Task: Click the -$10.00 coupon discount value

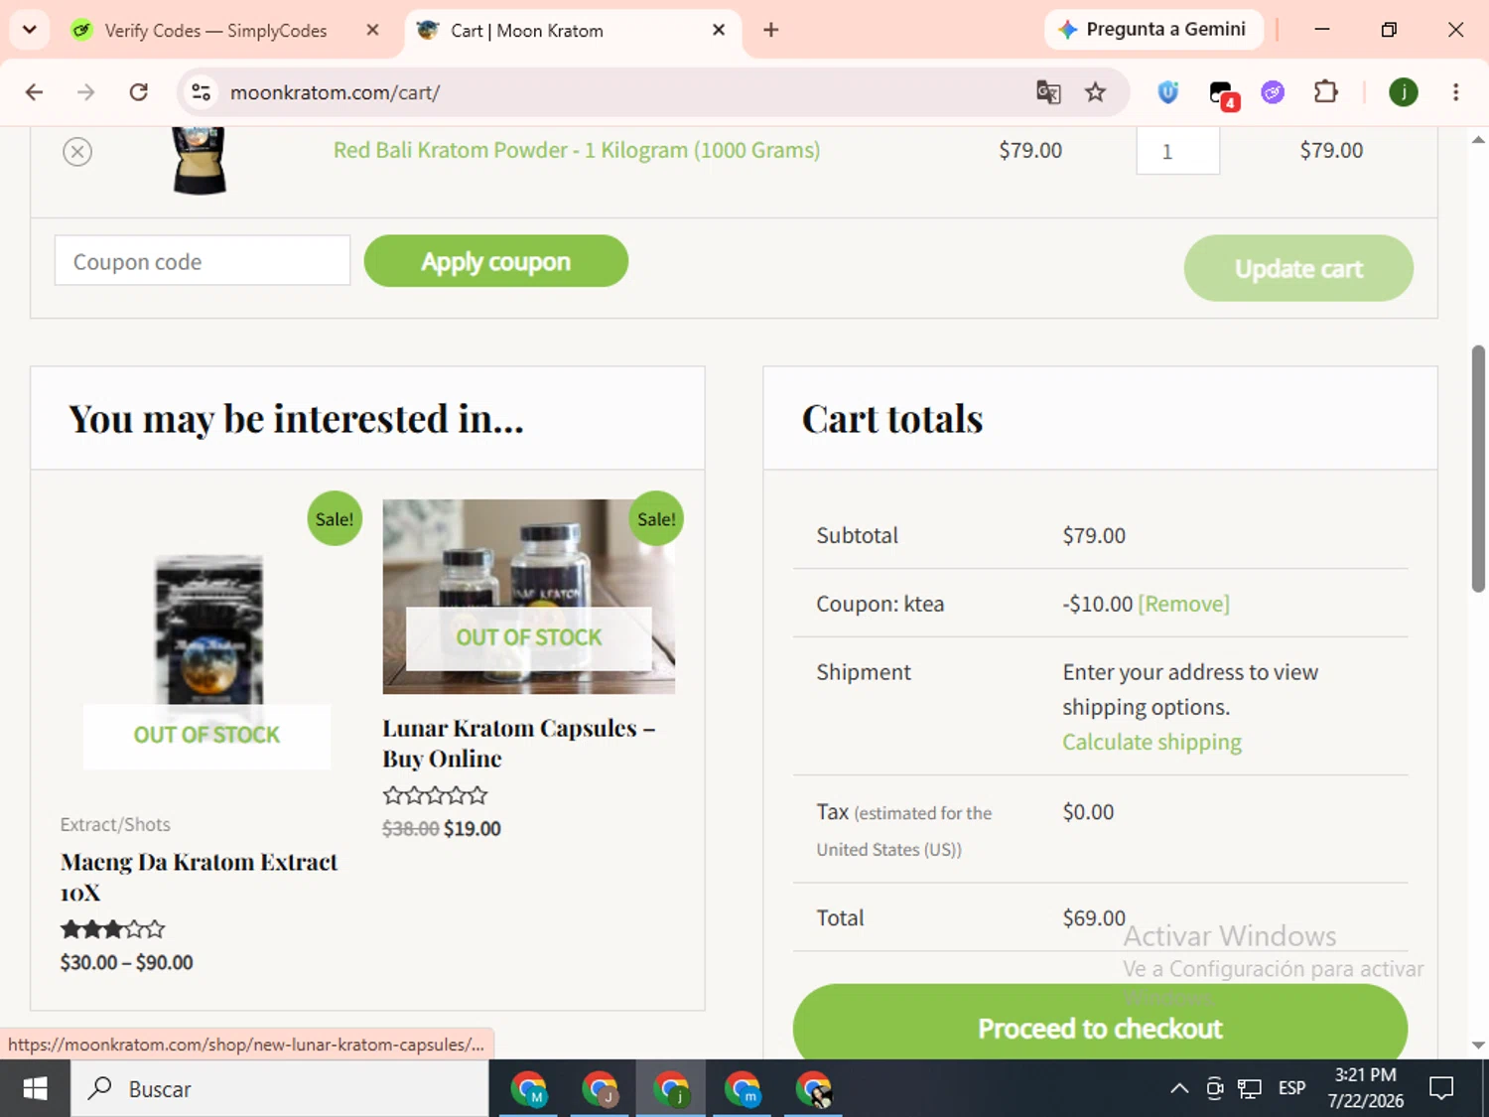Action: 1097,604
